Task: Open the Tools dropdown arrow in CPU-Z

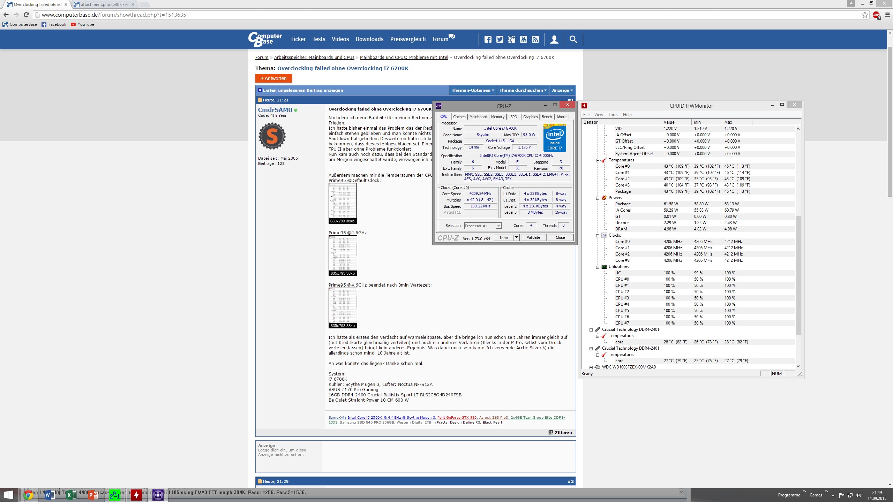Action: [x=516, y=237]
